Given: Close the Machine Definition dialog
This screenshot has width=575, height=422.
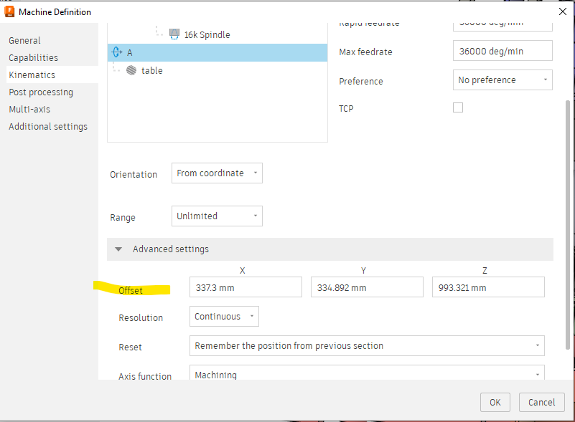Looking at the screenshot, I should pos(563,11).
